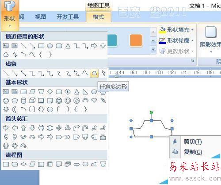Viewport: 221px width, 185px height.
Task: Select the donut shape
Action: coord(68,101)
